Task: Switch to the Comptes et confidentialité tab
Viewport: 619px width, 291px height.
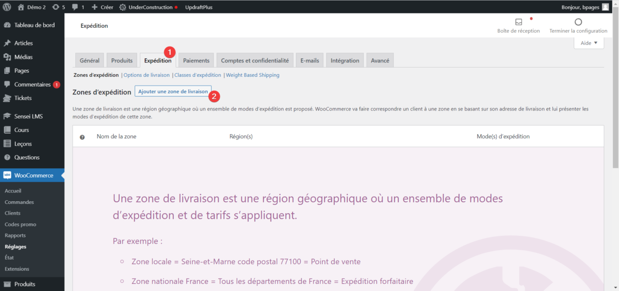Action: tap(255, 60)
